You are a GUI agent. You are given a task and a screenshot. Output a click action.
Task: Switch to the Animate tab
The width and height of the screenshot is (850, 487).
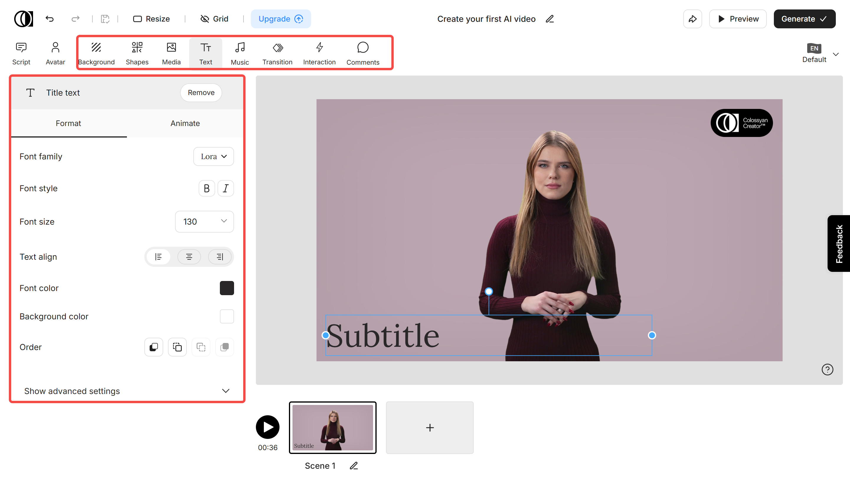pyautogui.click(x=185, y=123)
